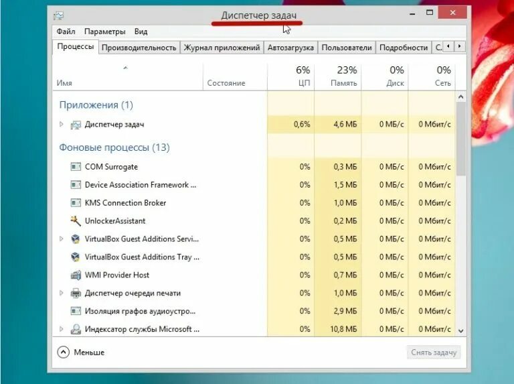Switch to the Журнал приложений tab
514x384 pixels.
point(222,48)
